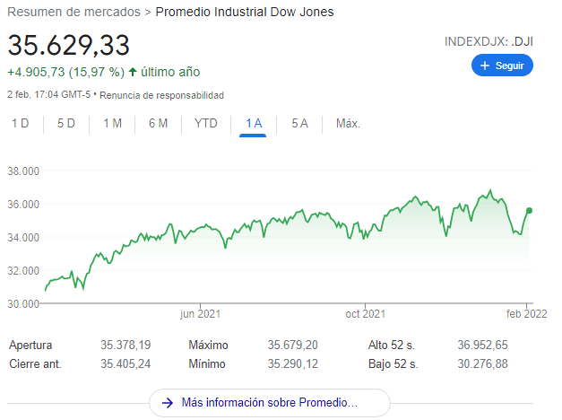Open Resumen de mercados breadcrumb link
The height and width of the screenshot is (420, 562).
73,13
